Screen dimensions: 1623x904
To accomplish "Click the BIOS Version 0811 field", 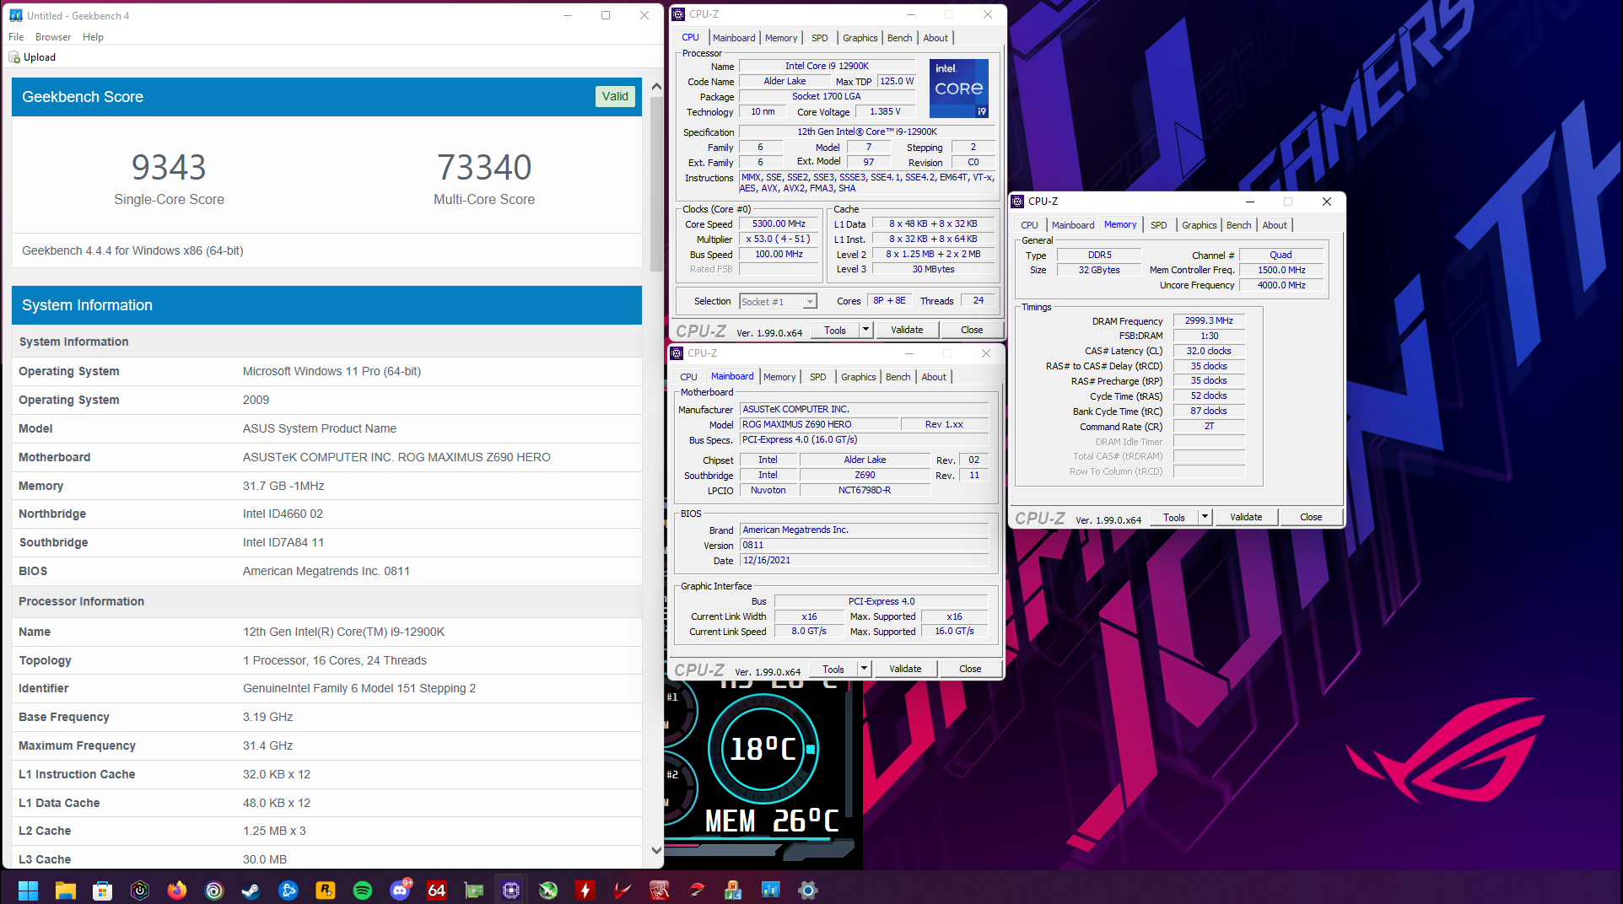I will coord(864,545).
